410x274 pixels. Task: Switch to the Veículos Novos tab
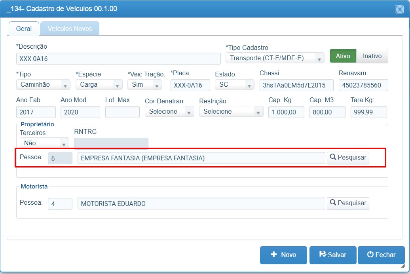[x=70, y=29]
